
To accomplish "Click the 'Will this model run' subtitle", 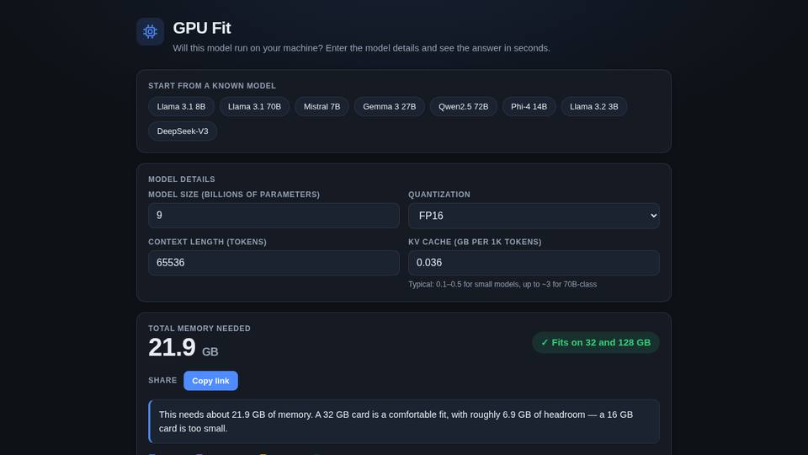I will (x=362, y=48).
